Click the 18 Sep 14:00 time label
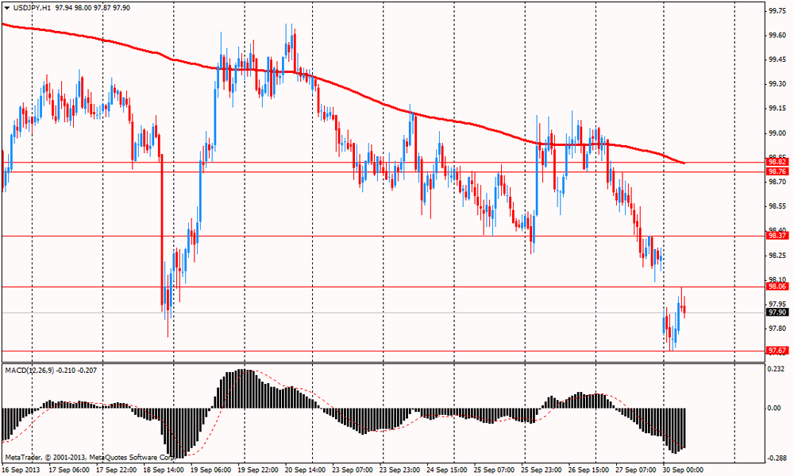The height and width of the screenshot is (476, 794). click(164, 469)
